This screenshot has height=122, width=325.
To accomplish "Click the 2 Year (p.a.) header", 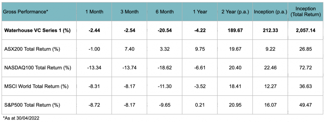I will click(x=235, y=12).
